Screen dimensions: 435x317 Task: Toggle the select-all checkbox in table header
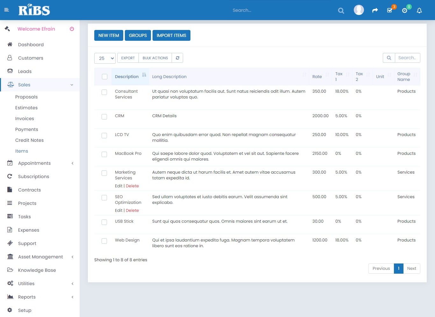(x=104, y=76)
